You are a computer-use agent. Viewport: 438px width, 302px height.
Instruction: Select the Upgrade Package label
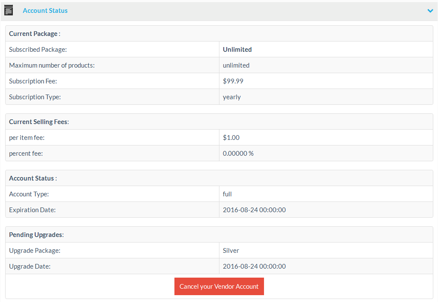coord(34,251)
